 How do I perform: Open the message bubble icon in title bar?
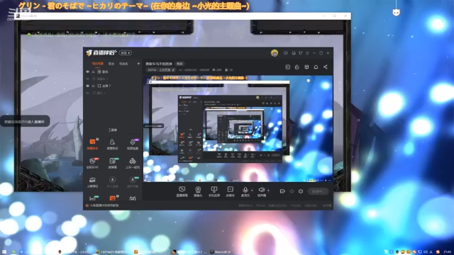pos(294,53)
